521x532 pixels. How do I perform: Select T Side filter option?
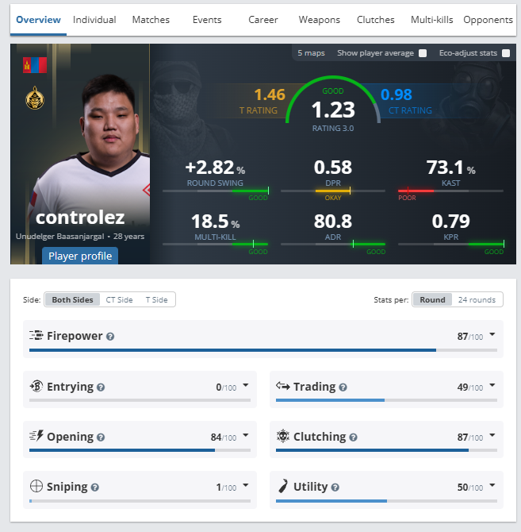[156, 300]
